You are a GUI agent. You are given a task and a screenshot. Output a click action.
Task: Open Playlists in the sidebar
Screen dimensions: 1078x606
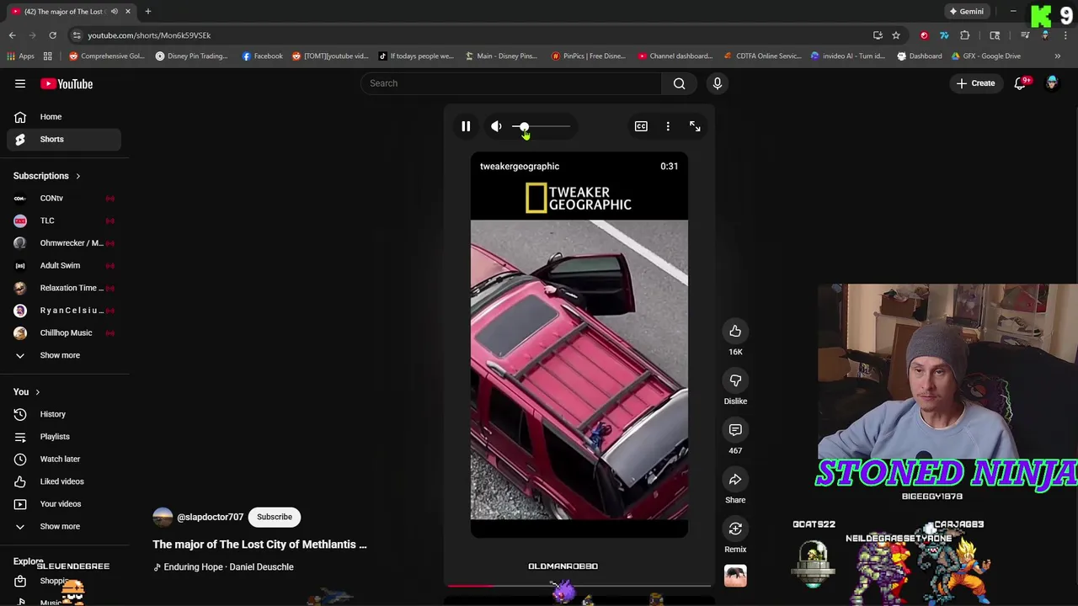point(64,437)
